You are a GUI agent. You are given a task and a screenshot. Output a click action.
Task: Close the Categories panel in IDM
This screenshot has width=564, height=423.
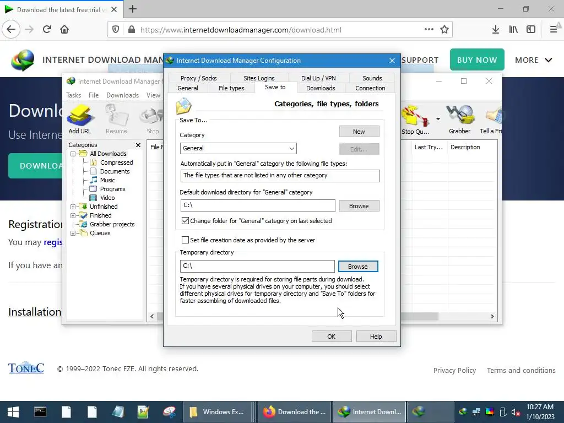click(138, 145)
